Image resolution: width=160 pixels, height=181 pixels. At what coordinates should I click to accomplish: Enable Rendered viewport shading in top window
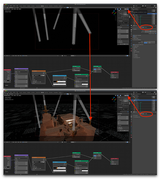(x=128, y=9)
